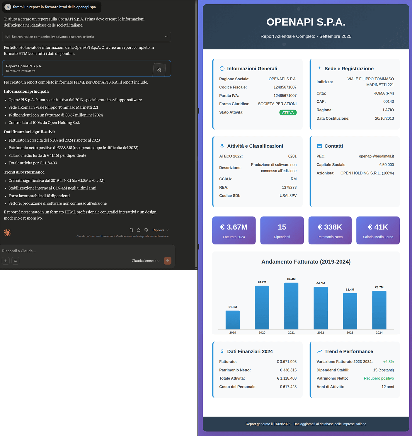412x447 pixels.
Task: Click the orange send message arrow
Action: [x=168, y=261]
